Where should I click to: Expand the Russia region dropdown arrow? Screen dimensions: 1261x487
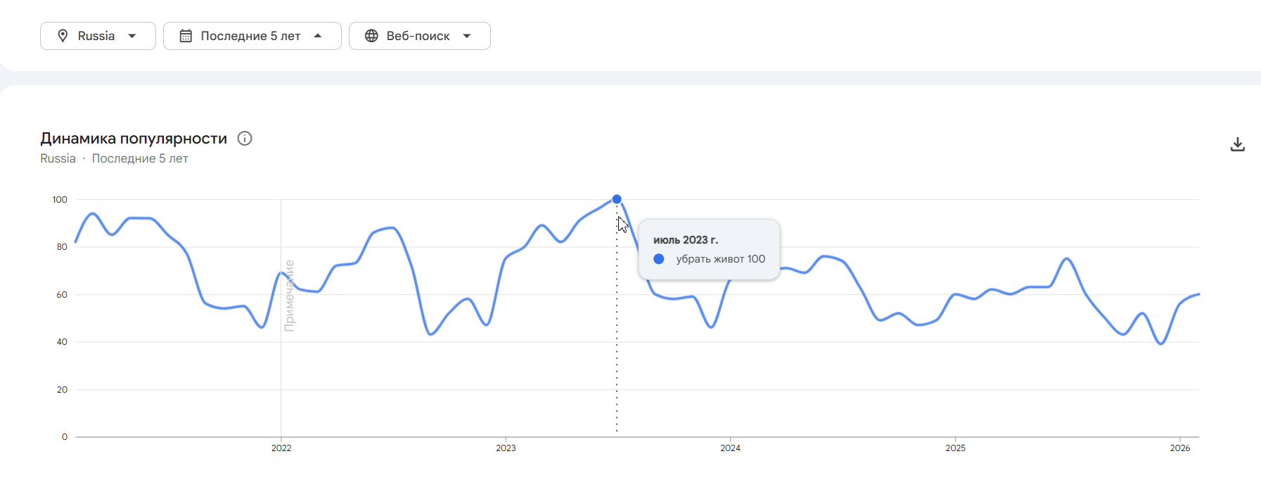132,36
